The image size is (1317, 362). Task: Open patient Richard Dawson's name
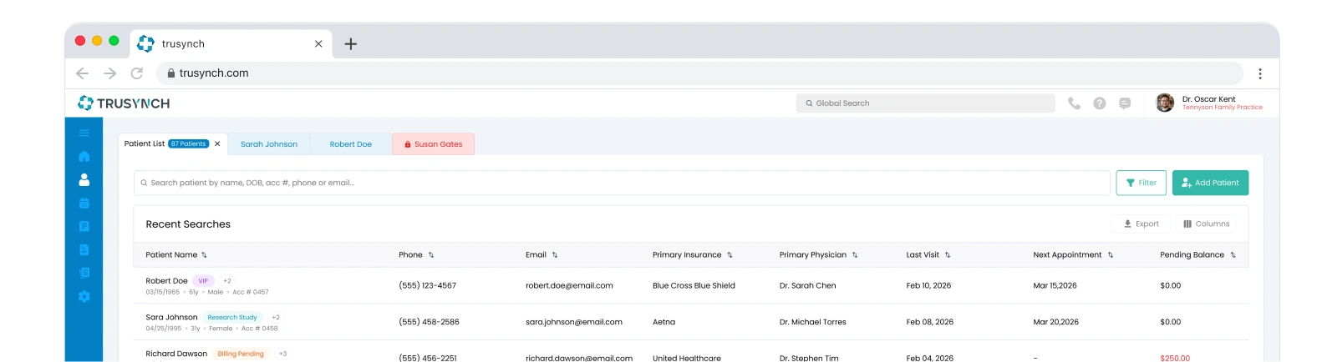click(x=176, y=354)
